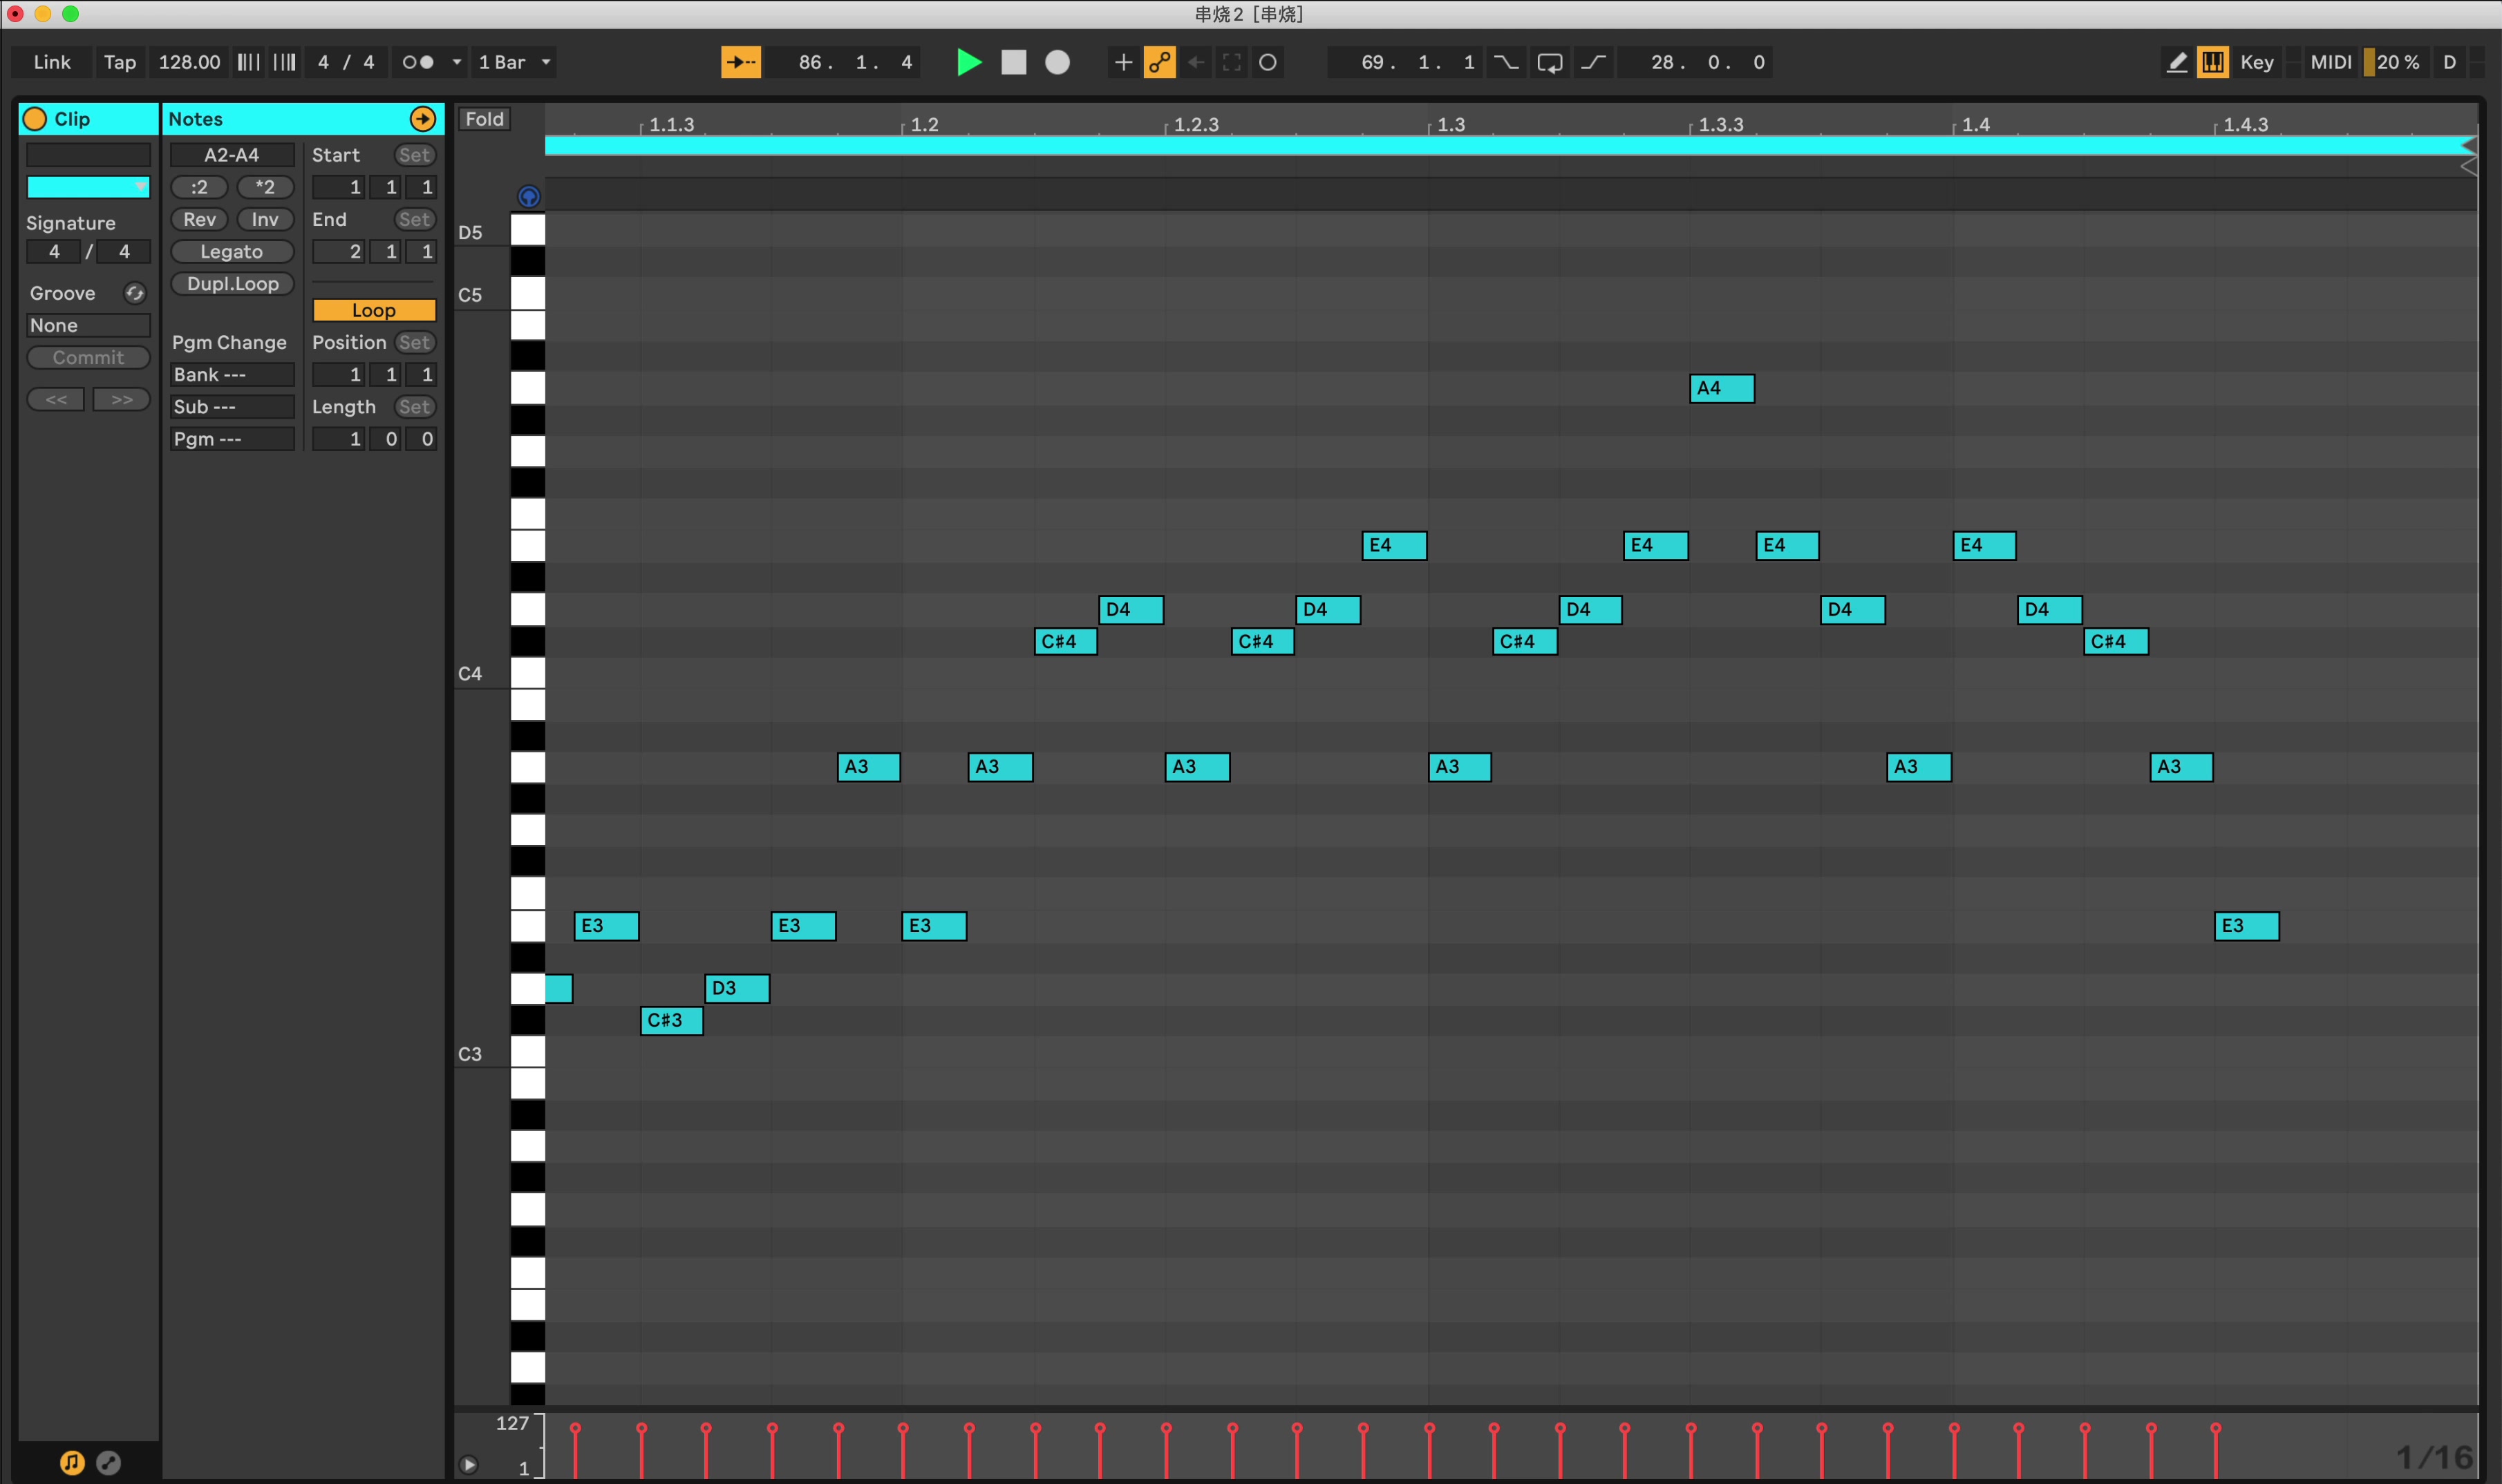
Task: Toggle the Fold button
Action: (485, 119)
